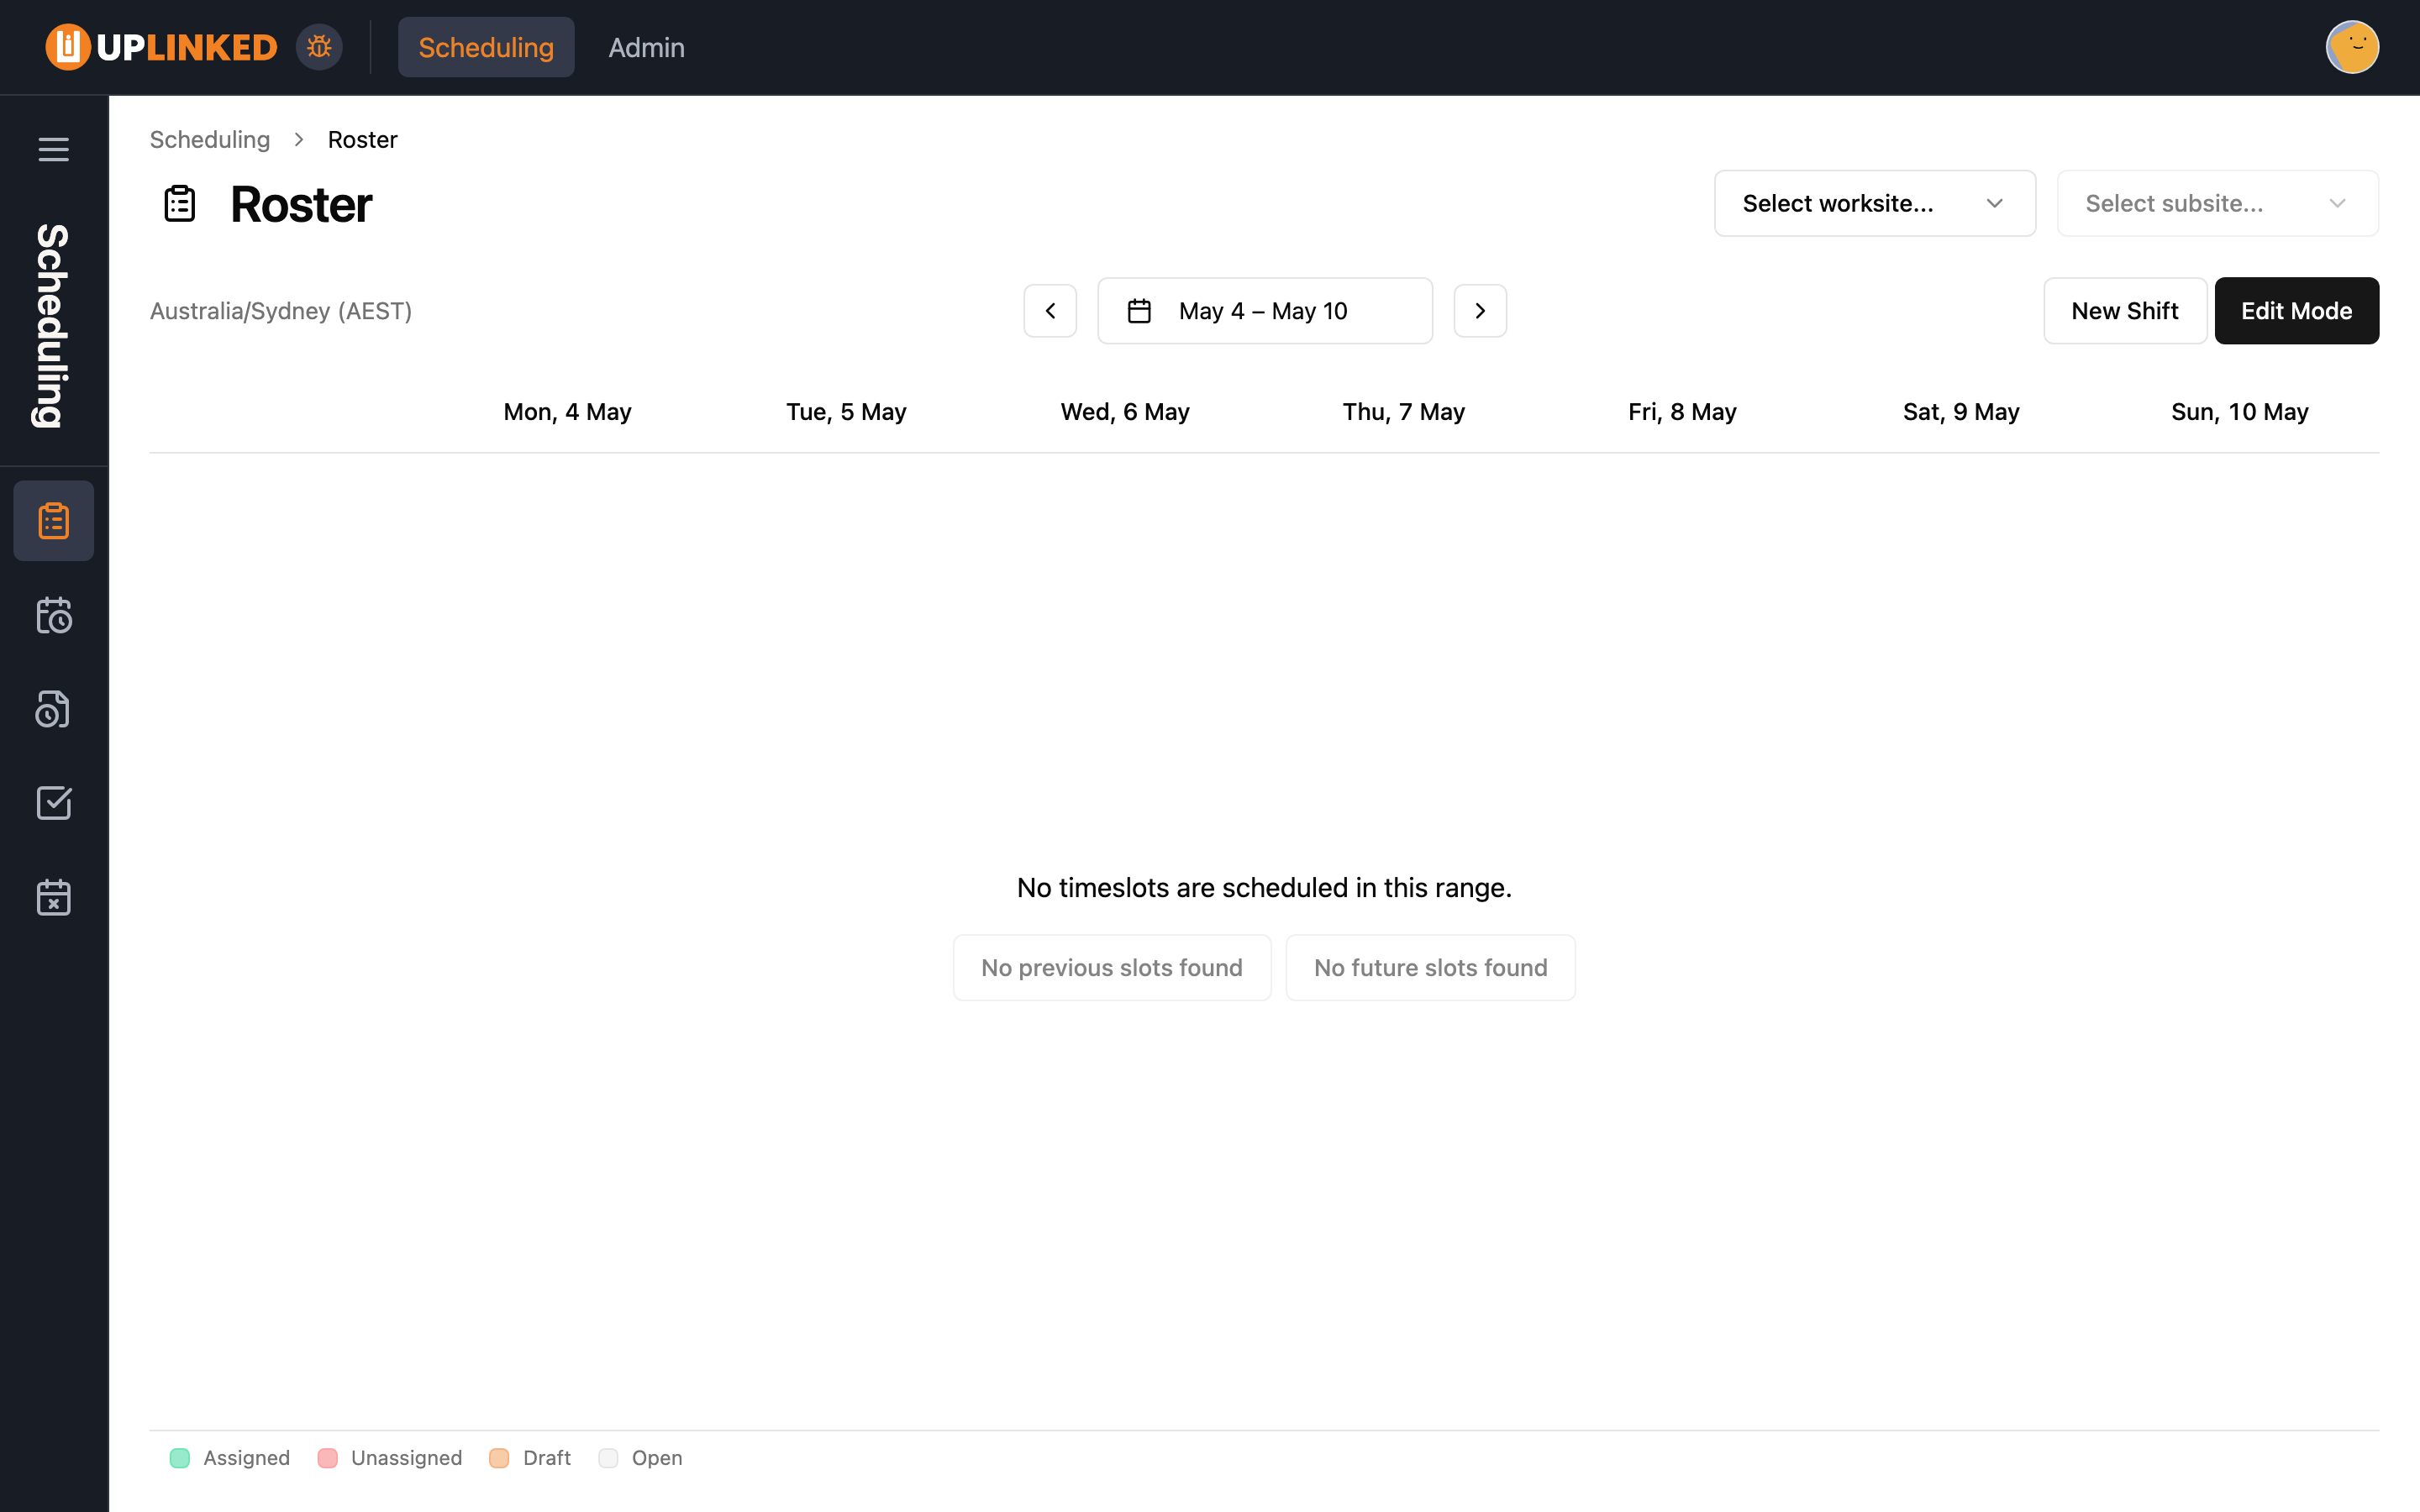Viewport: 2420px width, 1512px height.
Task: Click the grey Open legend swatch
Action: [x=608, y=1458]
